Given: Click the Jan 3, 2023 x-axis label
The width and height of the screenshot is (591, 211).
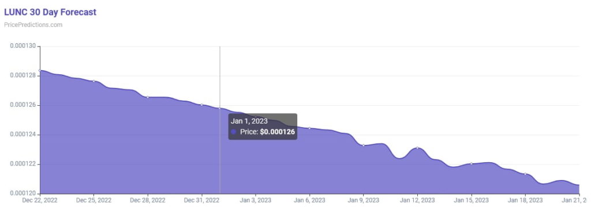Looking at the screenshot, I should pyautogui.click(x=256, y=201).
